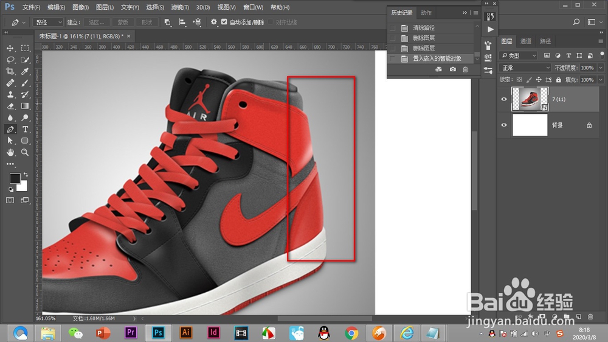Reset default foreground and background colors
This screenshot has height=342, width=608.
pyautogui.click(x=11, y=189)
